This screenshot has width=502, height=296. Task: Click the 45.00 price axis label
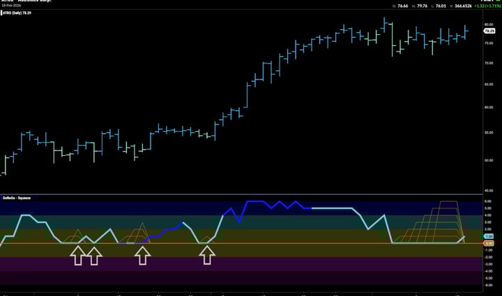click(x=489, y=191)
